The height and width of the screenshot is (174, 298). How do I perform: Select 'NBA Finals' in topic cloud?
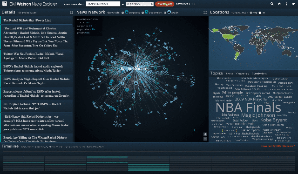click(x=248, y=107)
